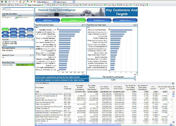The height and width of the screenshot is (126, 176).
Task: Click inside the Search input field
Action: [x=19, y=9]
